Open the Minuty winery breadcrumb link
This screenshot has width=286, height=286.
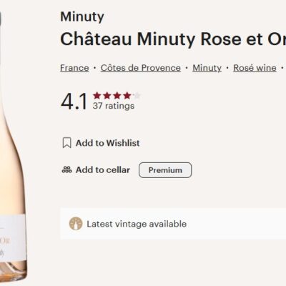[x=207, y=68]
